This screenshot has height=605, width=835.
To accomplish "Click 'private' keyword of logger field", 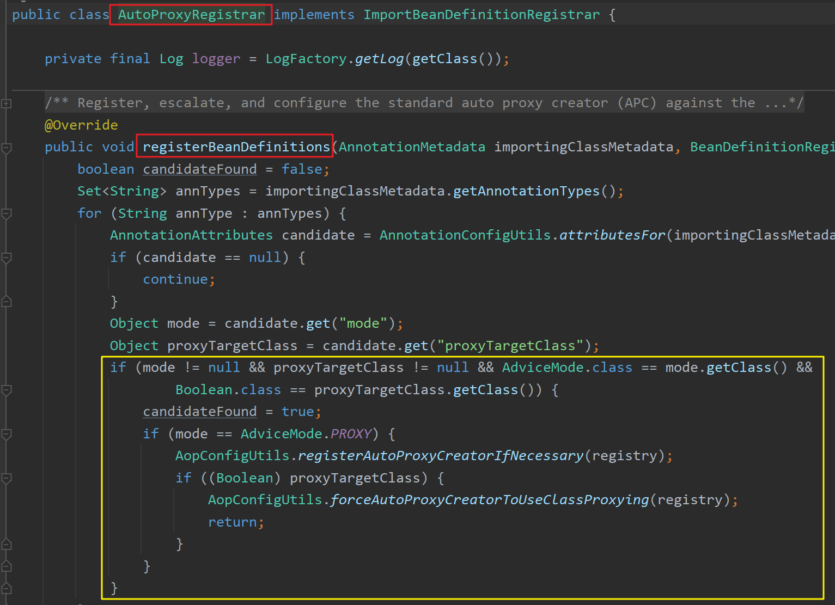I will tap(73, 59).
